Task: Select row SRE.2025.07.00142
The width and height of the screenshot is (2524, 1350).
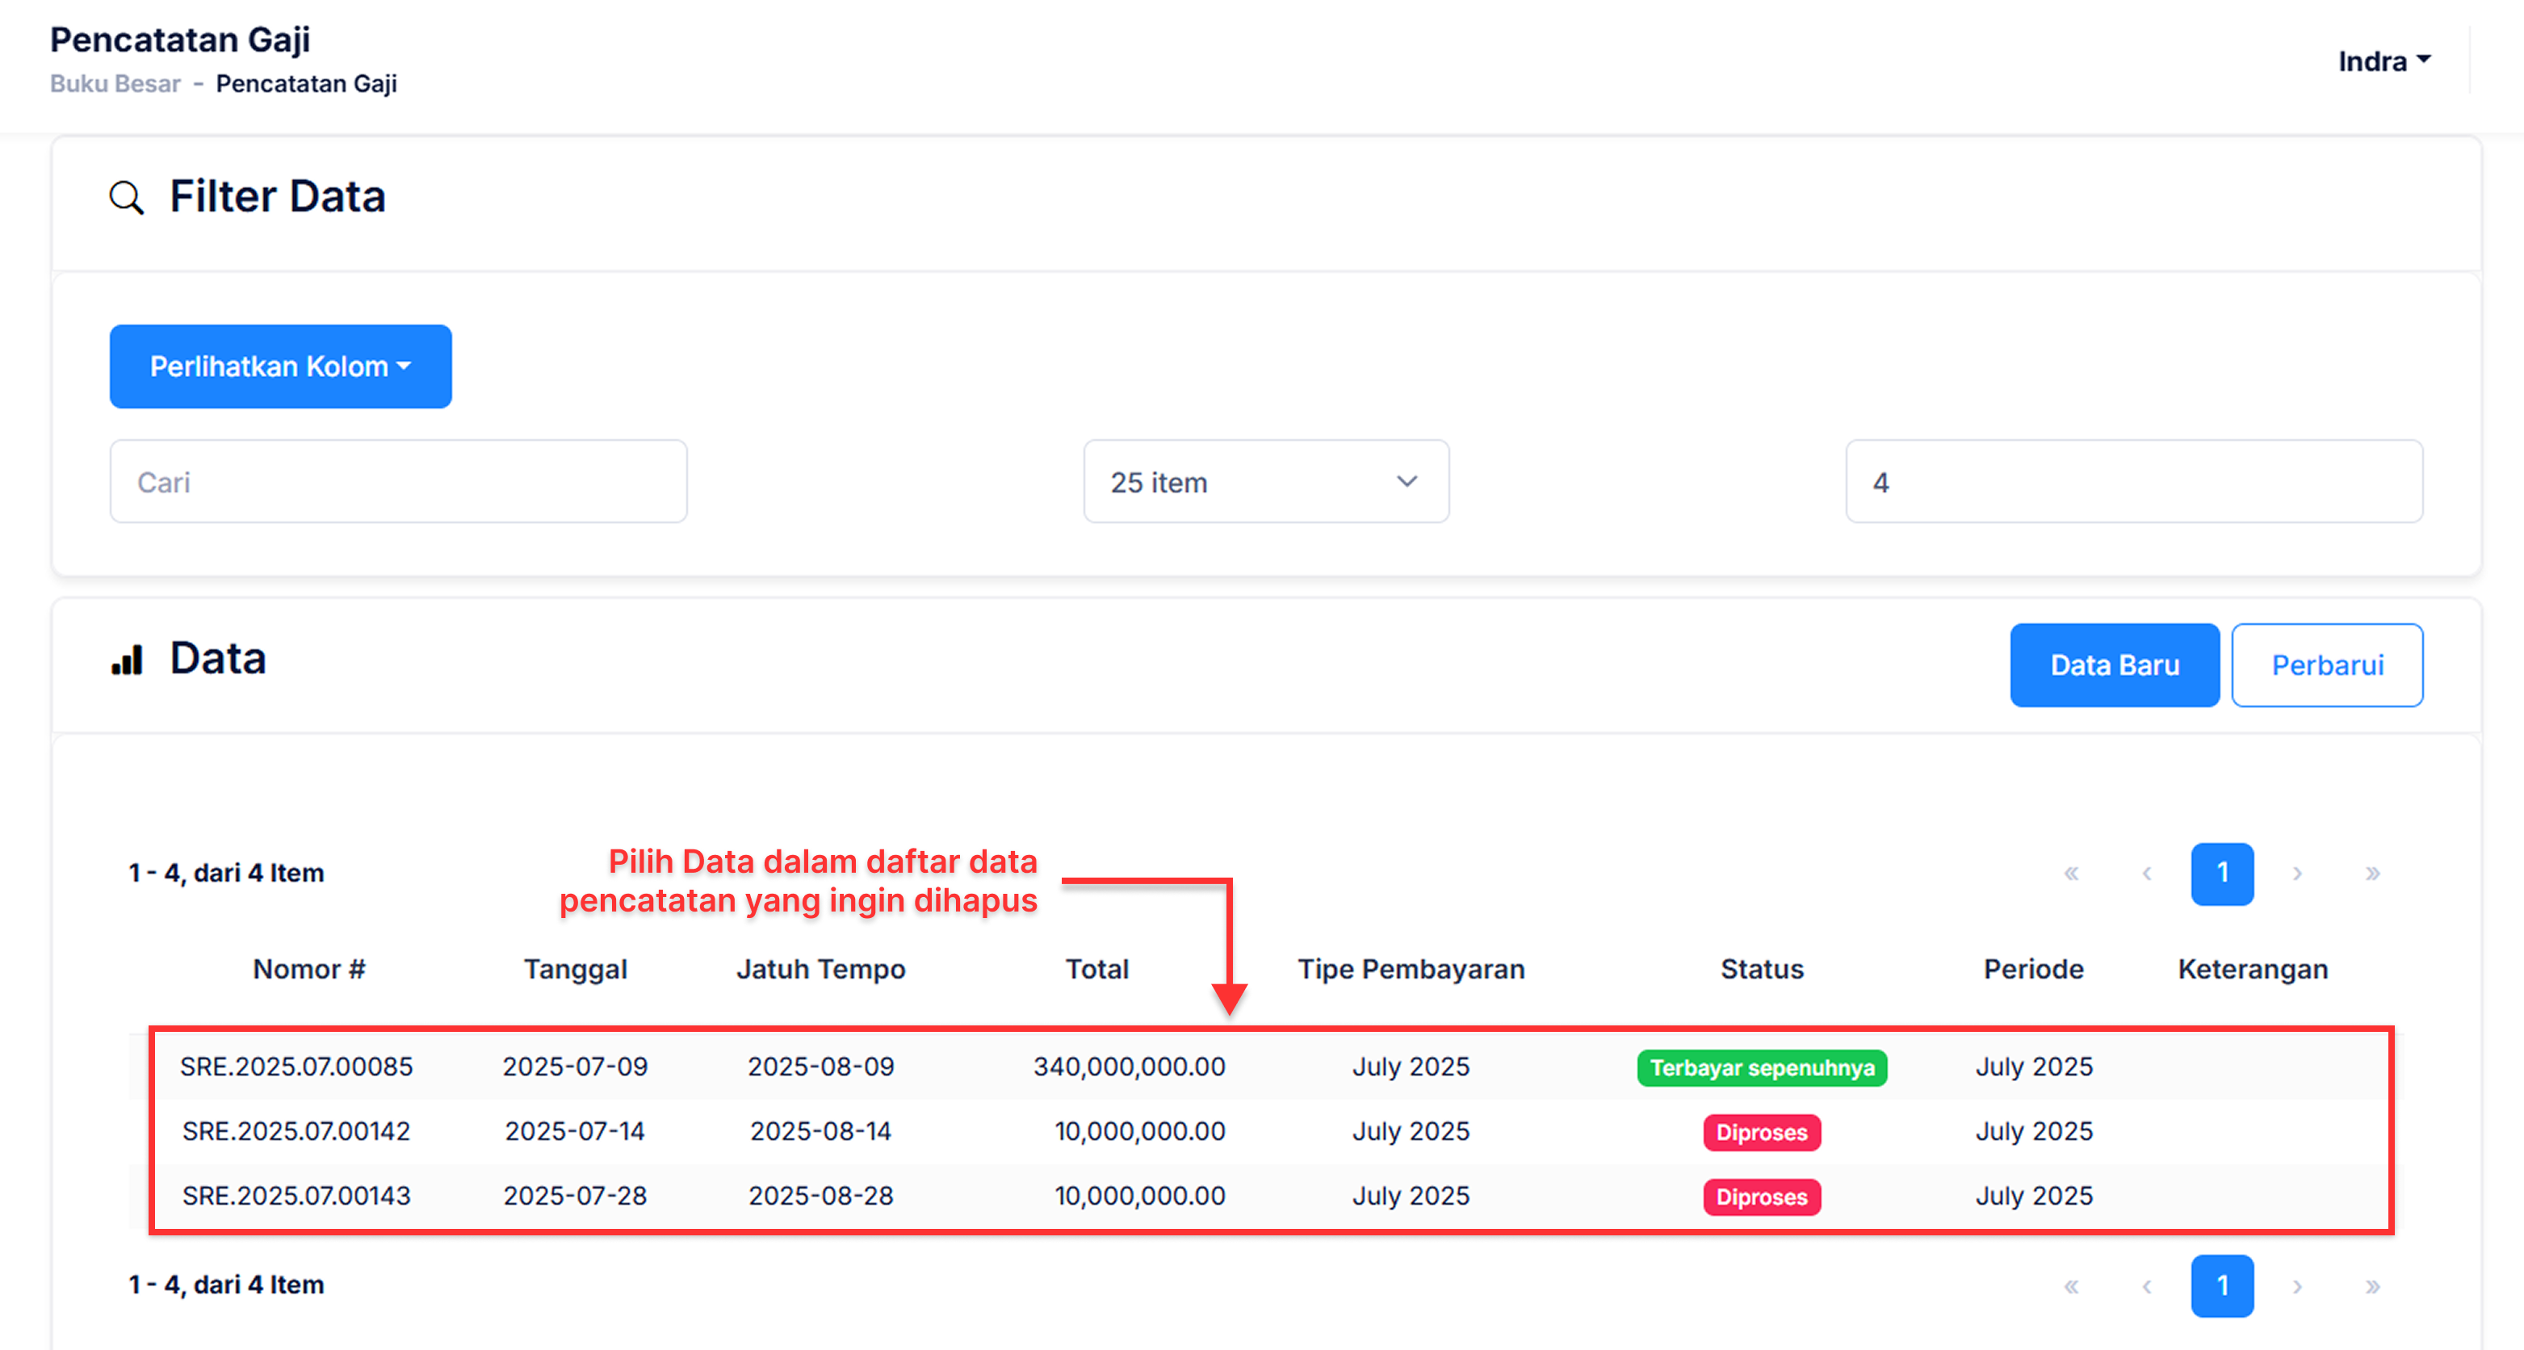Action: (x=296, y=1130)
